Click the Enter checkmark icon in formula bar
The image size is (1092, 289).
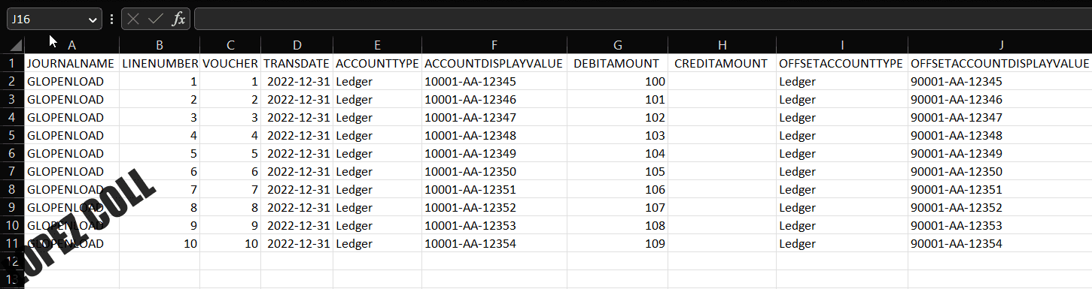156,19
